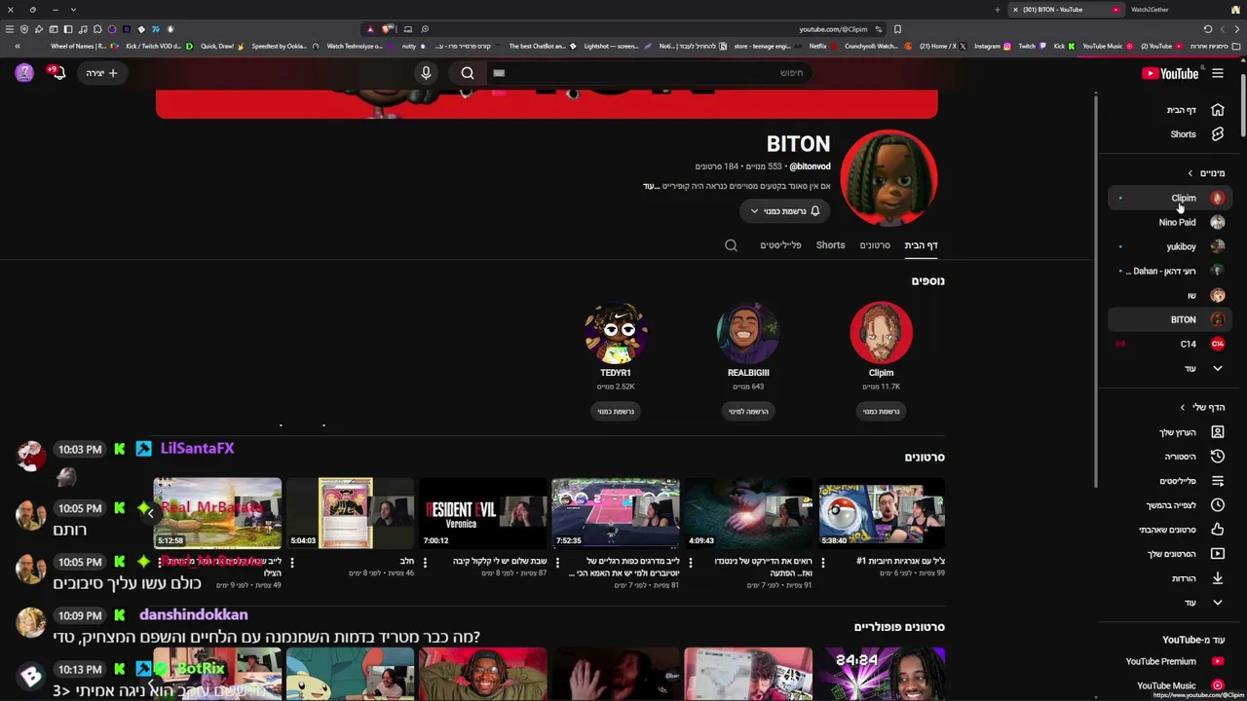Open the playlists icon in sidebar
Viewport: 1247px width, 701px height.
(1218, 481)
